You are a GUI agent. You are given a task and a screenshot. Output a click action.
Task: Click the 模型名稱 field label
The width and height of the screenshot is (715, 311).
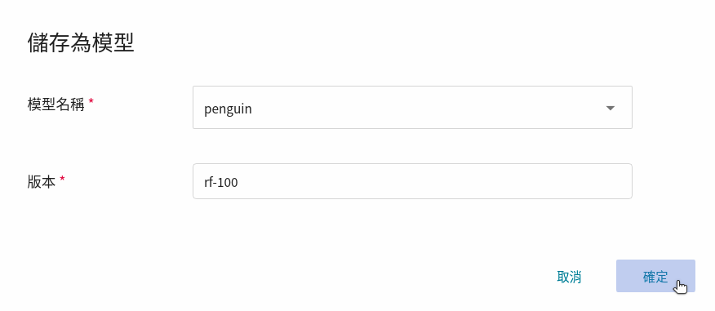point(56,104)
